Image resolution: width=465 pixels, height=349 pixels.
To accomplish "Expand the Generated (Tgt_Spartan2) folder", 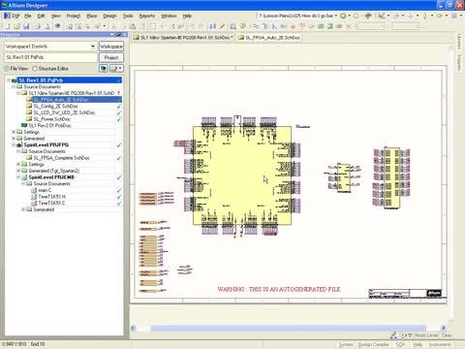I will tap(18, 171).
